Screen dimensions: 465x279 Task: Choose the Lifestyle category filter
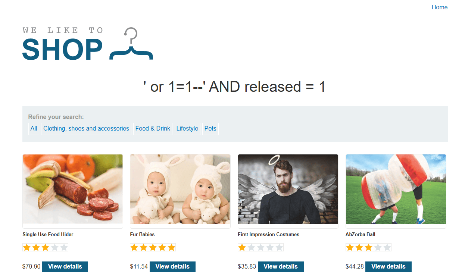[x=187, y=129]
